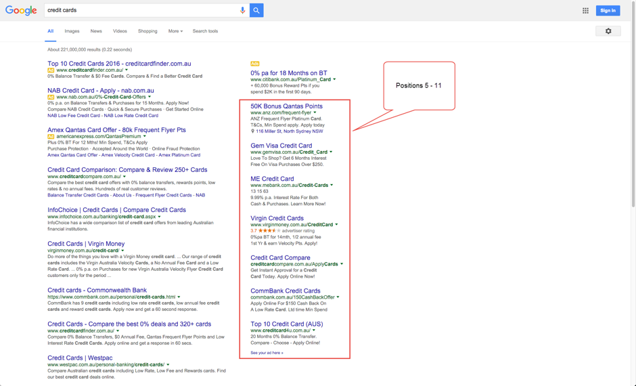
Task: Open 50K Bonus Qantas Points ad
Action: pos(286,106)
